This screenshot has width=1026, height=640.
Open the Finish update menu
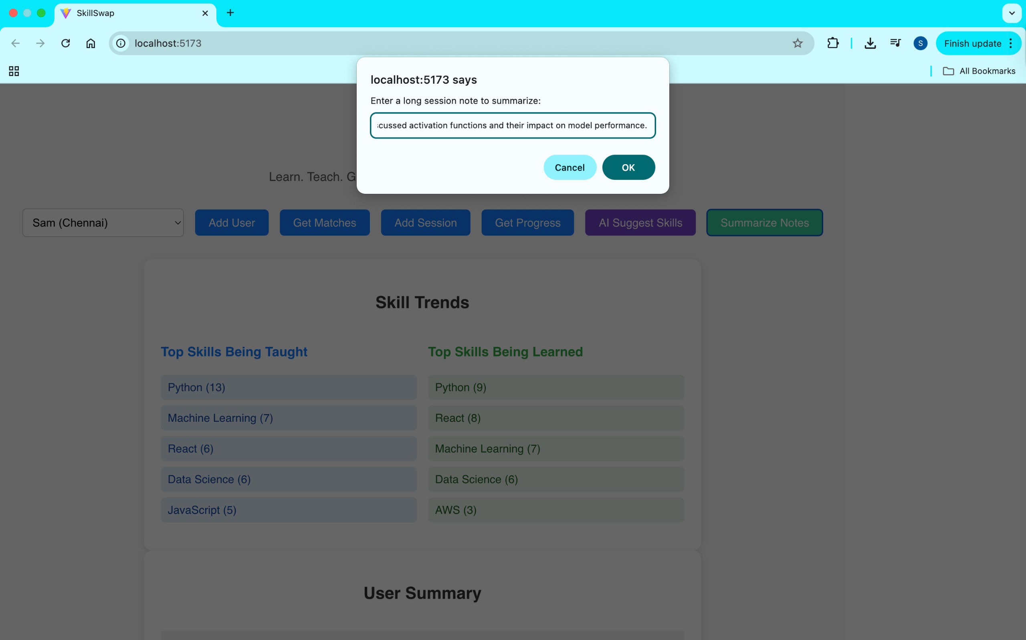tap(978, 43)
